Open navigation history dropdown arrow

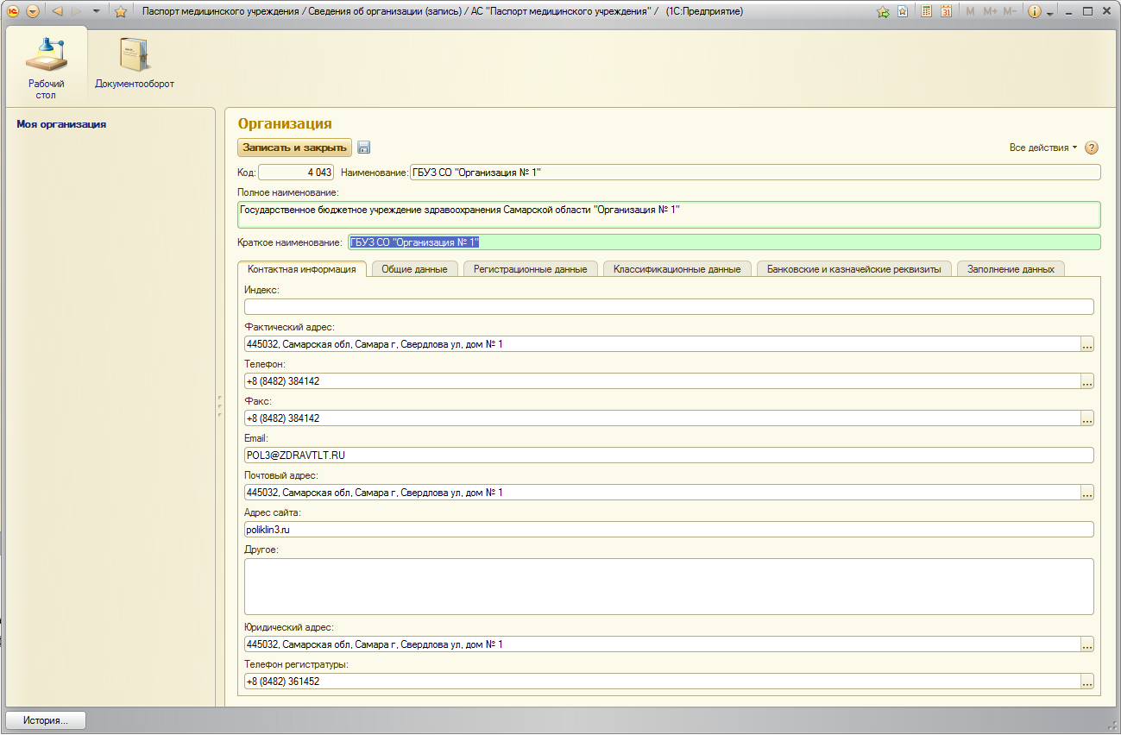(x=96, y=11)
